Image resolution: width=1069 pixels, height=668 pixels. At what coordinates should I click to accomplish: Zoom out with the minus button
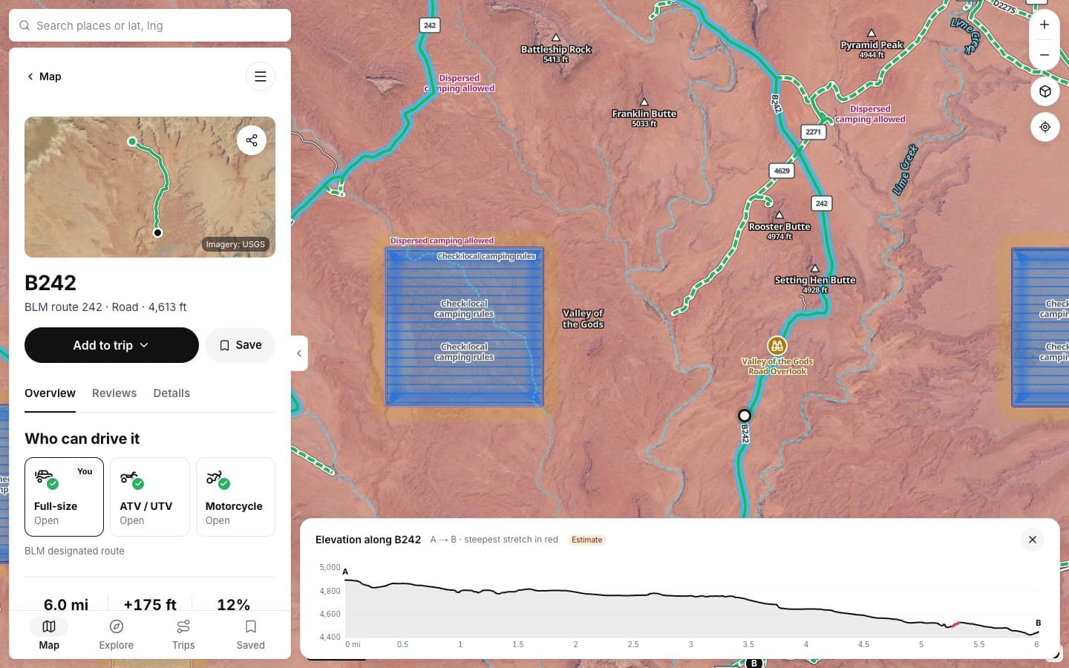tap(1045, 55)
